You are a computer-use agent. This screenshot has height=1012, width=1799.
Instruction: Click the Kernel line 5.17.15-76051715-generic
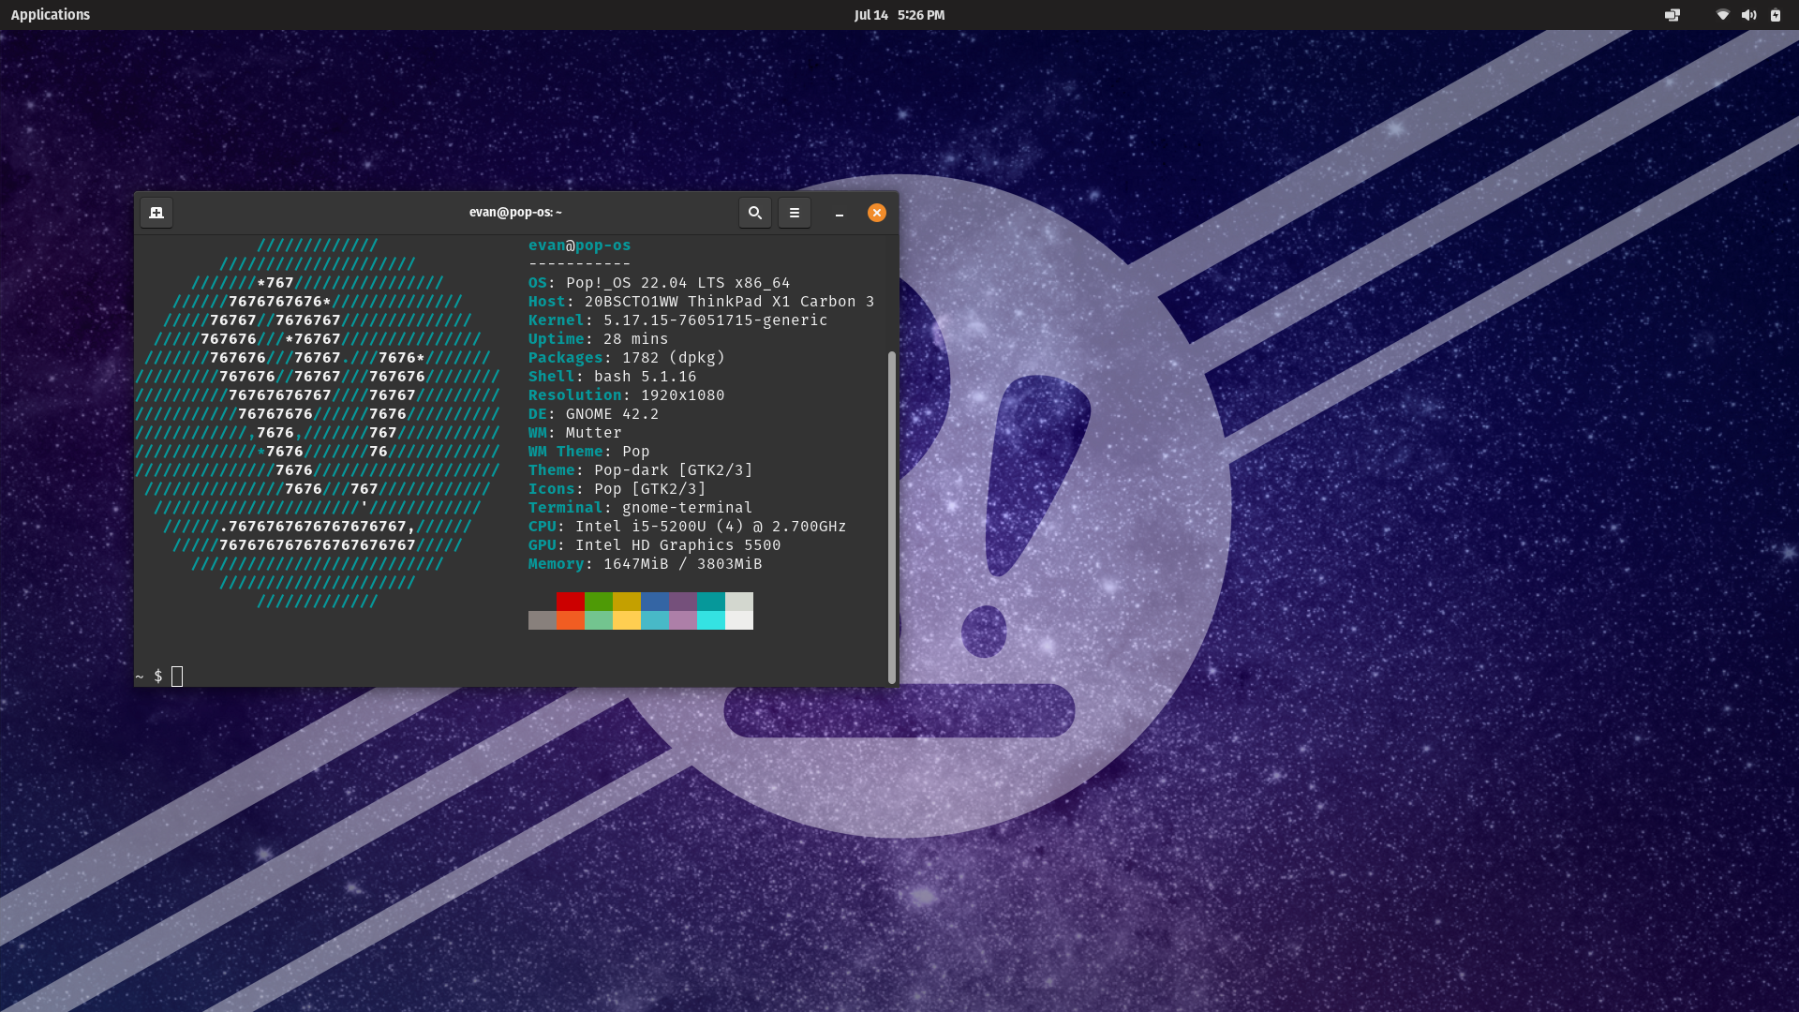(x=678, y=320)
